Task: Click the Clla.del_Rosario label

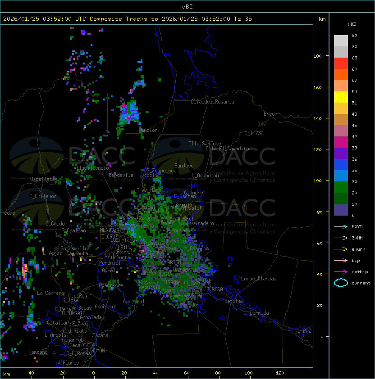Action: coord(212,102)
